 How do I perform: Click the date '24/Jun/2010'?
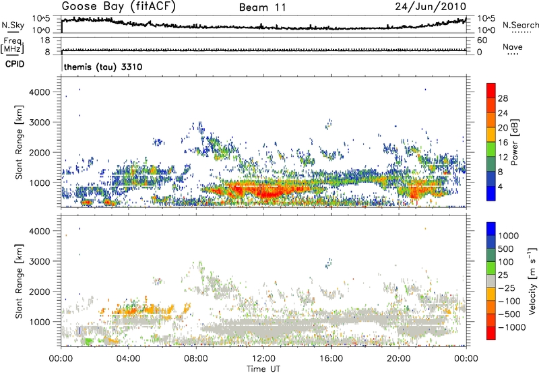[431, 7]
